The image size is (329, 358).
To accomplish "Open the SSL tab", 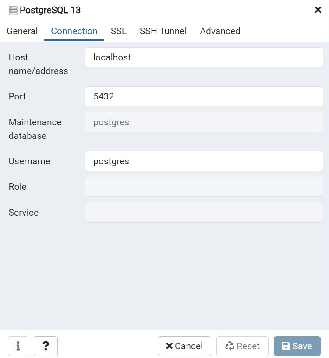I will tap(118, 31).
